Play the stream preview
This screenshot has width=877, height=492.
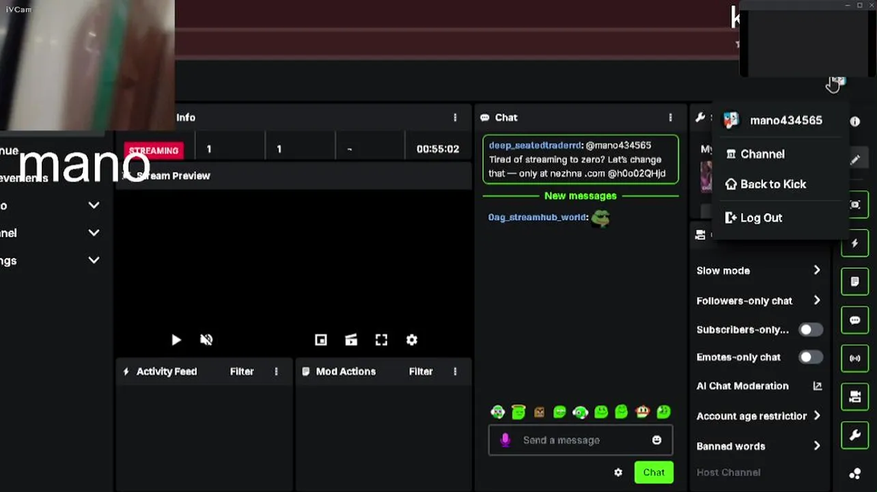[x=176, y=340]
